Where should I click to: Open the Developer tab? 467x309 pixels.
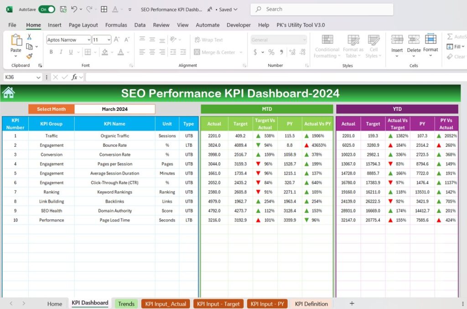point(239,25)
